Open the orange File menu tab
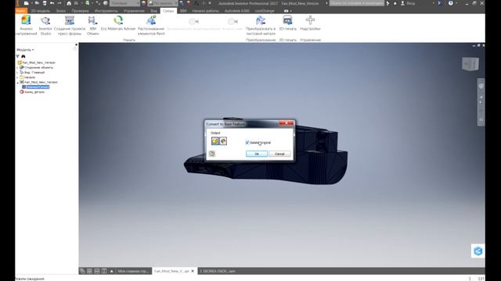This screenshot has width=501, height=281. click(21, 11)
